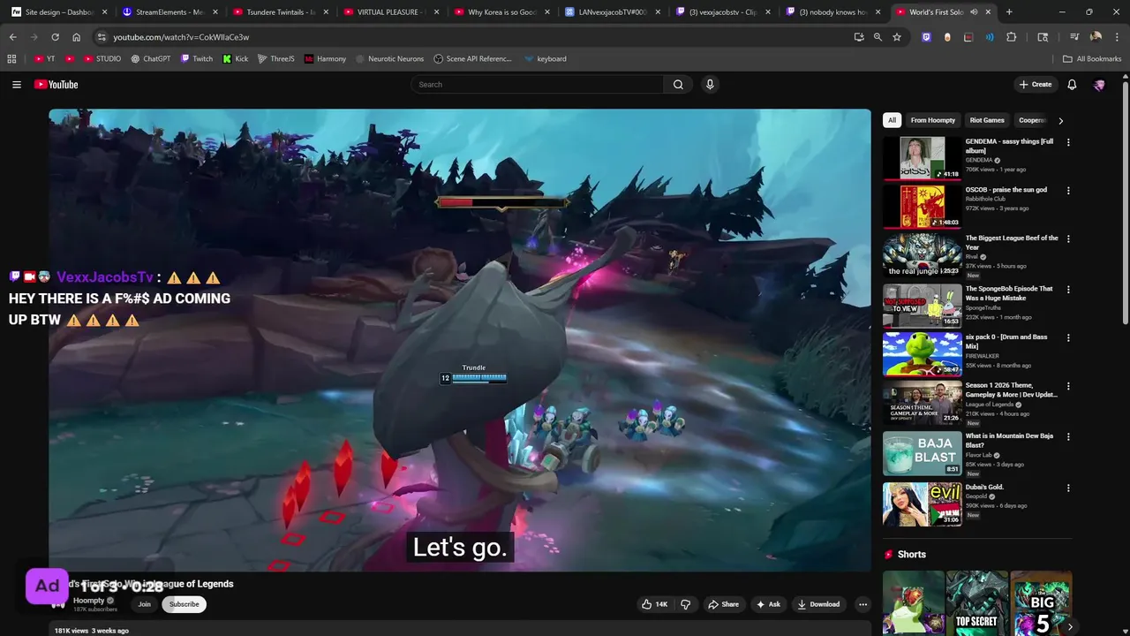Open options for six pack 0 video
This screenshot has height=636, width=1130.
1068,337
